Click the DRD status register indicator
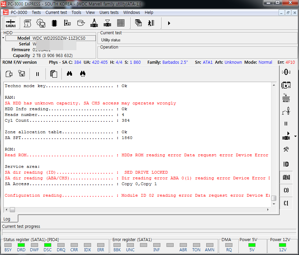 21,245
